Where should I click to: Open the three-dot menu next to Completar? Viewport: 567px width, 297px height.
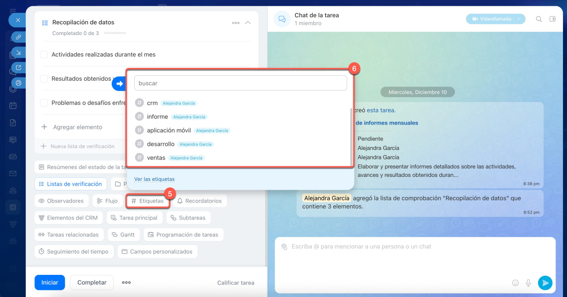point(126,282)
